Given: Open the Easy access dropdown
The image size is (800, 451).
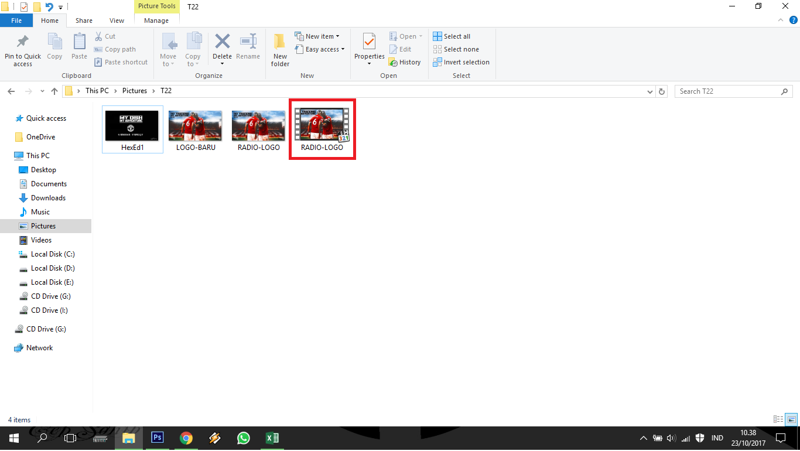Looking at the screenshot, I should (320, 49).
